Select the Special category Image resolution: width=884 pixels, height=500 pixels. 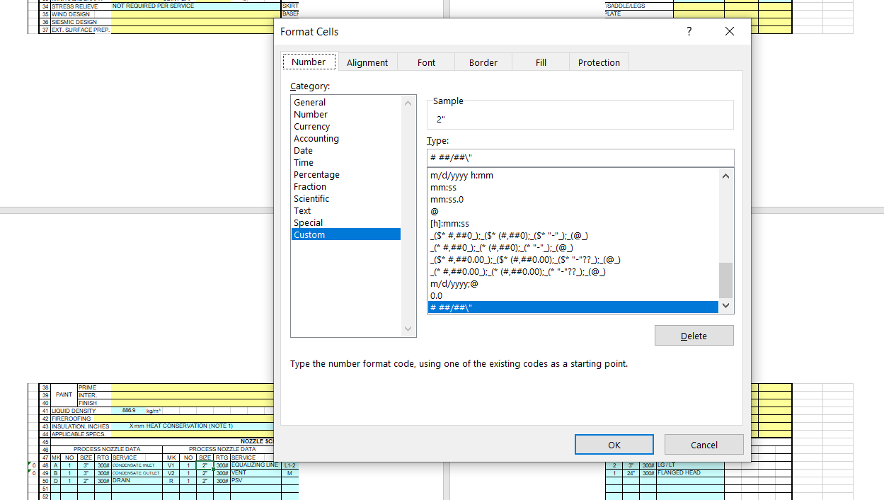coord(308,222)
